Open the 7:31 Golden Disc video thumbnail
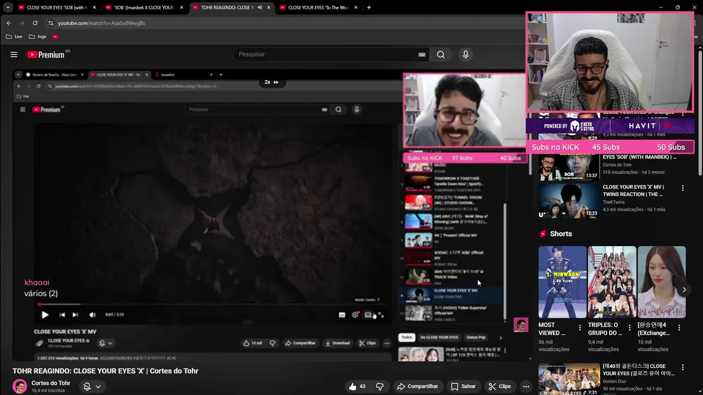This screenshot has width=703, height=395. 568,379
